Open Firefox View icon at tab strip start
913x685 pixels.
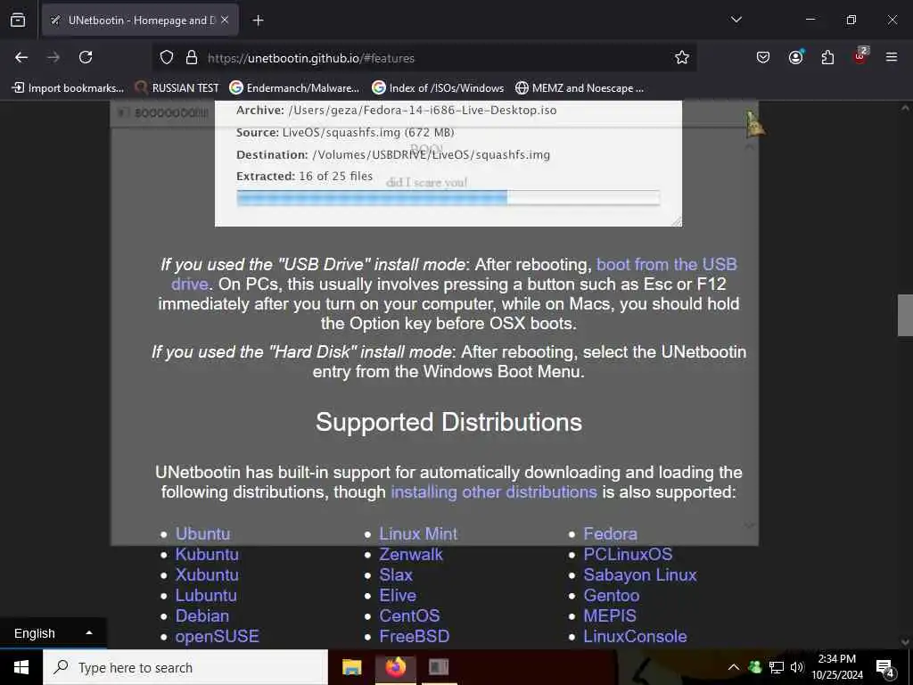[x=18, y=21]
